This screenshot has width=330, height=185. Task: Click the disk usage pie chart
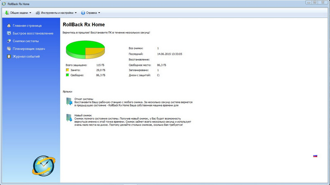click(x=85, y=49)
